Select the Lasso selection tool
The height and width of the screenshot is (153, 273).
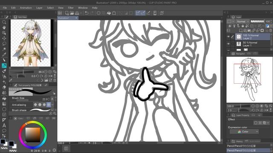coord(4,44)
